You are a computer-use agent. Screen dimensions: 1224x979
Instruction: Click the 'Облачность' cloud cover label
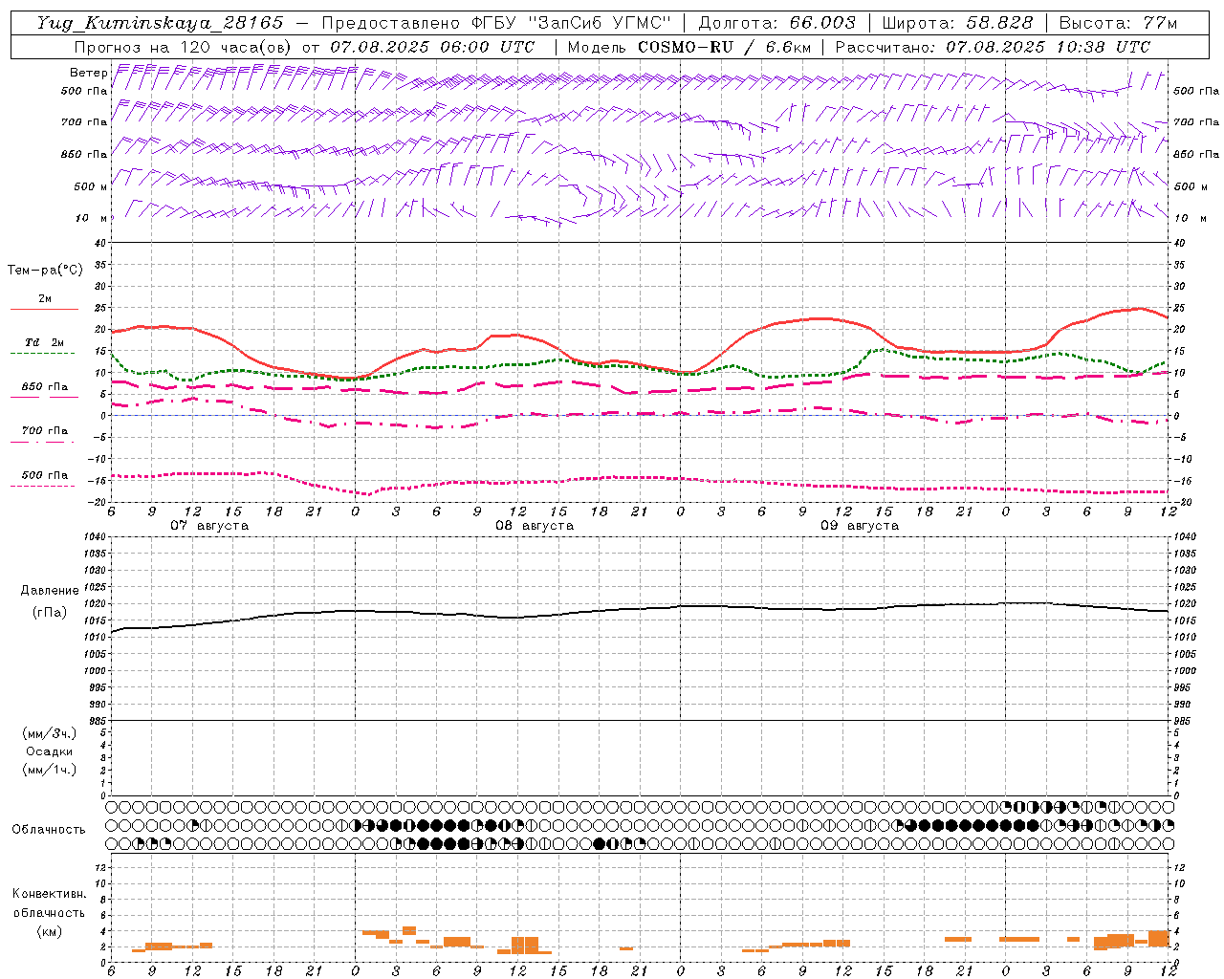(49, 830)
